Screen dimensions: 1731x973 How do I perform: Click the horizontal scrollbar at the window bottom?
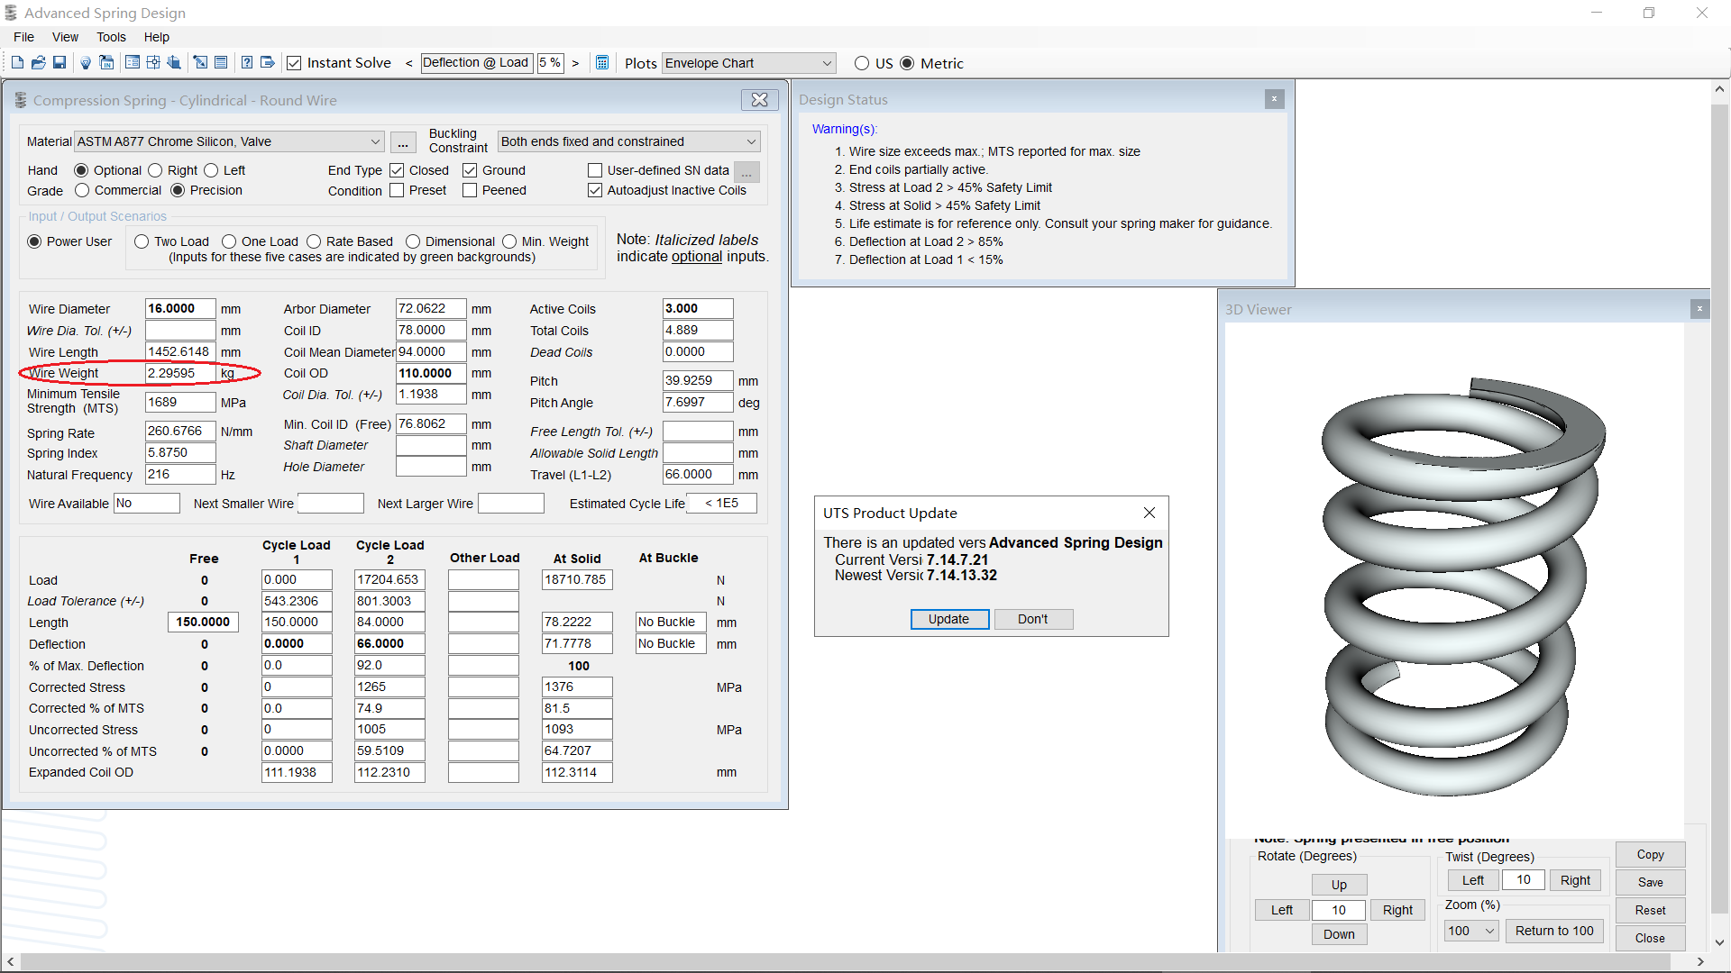pos(844,961)
